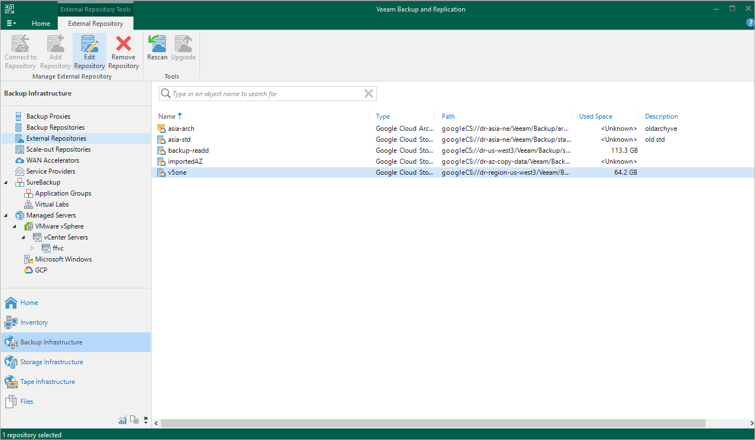
Task: Click the v5one repository icon
Action: point(162,172)
